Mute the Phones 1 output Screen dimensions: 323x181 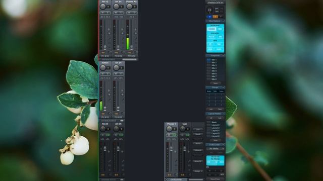[x=169, y=135]
